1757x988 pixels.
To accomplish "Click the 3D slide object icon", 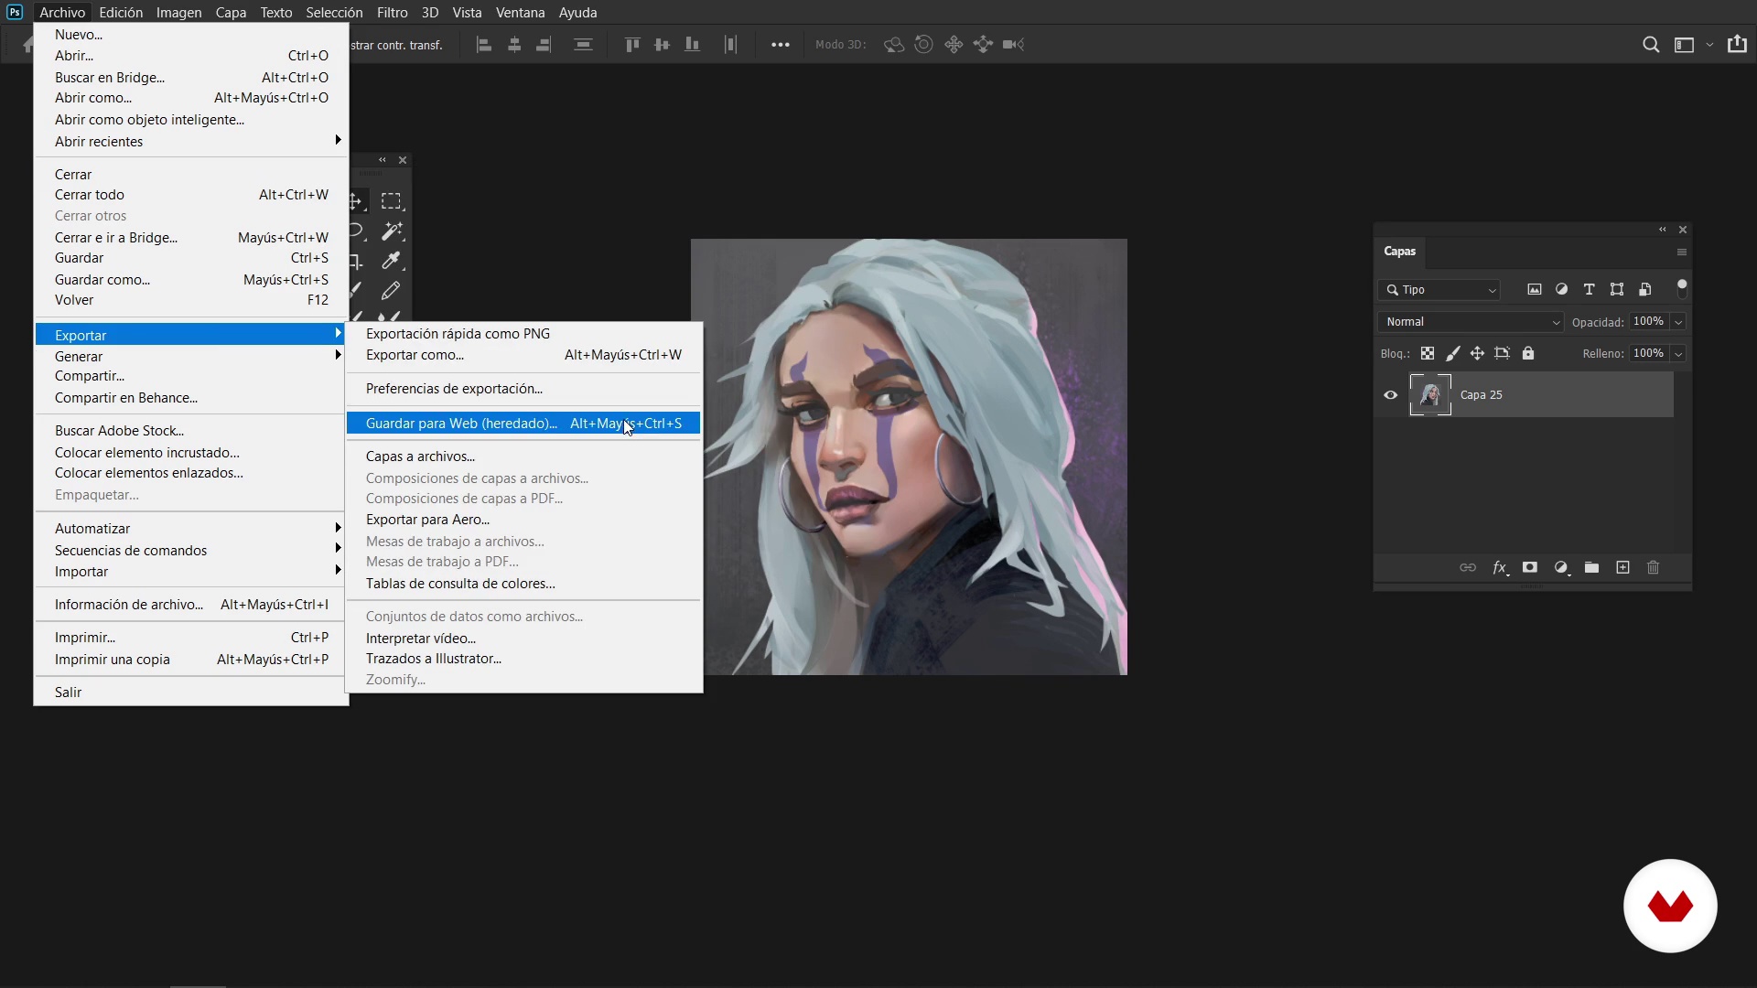I will point(984,44).
